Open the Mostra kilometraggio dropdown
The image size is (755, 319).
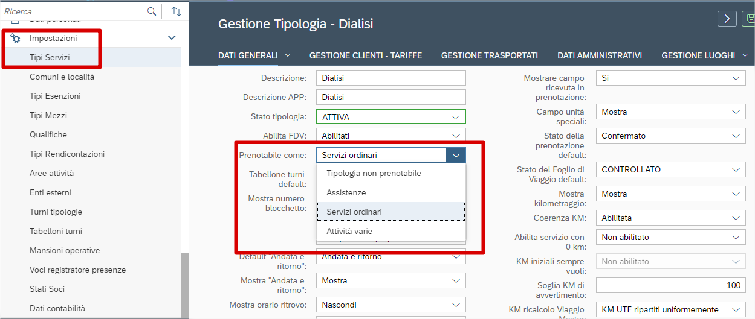pos(735,194)
